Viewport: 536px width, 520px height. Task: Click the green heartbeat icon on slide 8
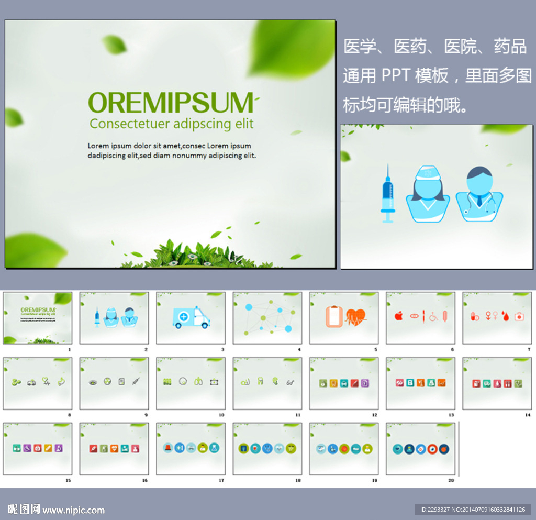pyautogui.click(x=46, y=381)
